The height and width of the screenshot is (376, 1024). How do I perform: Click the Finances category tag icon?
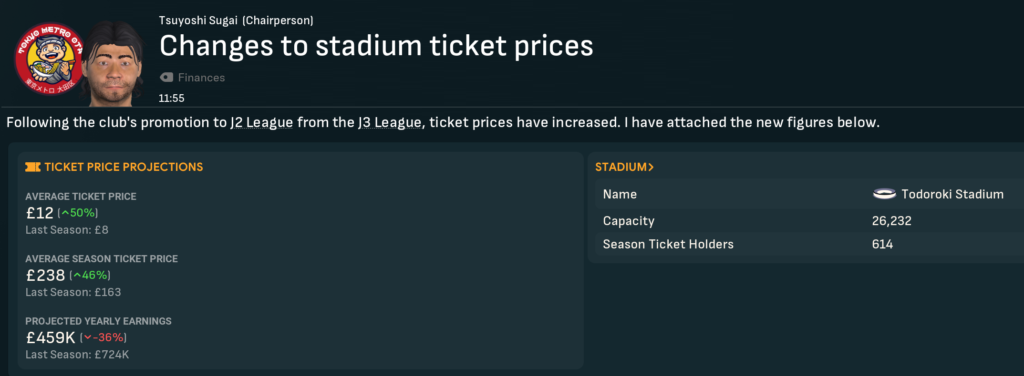[166, 78]
